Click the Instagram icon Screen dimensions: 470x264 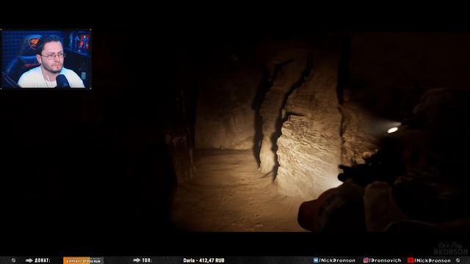[x=366, y=260]
